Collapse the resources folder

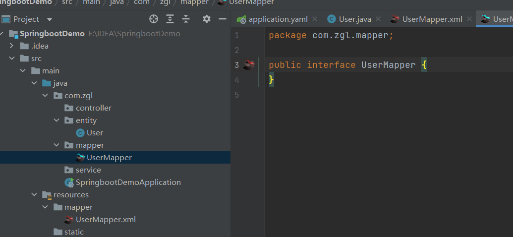pos(34,195)
